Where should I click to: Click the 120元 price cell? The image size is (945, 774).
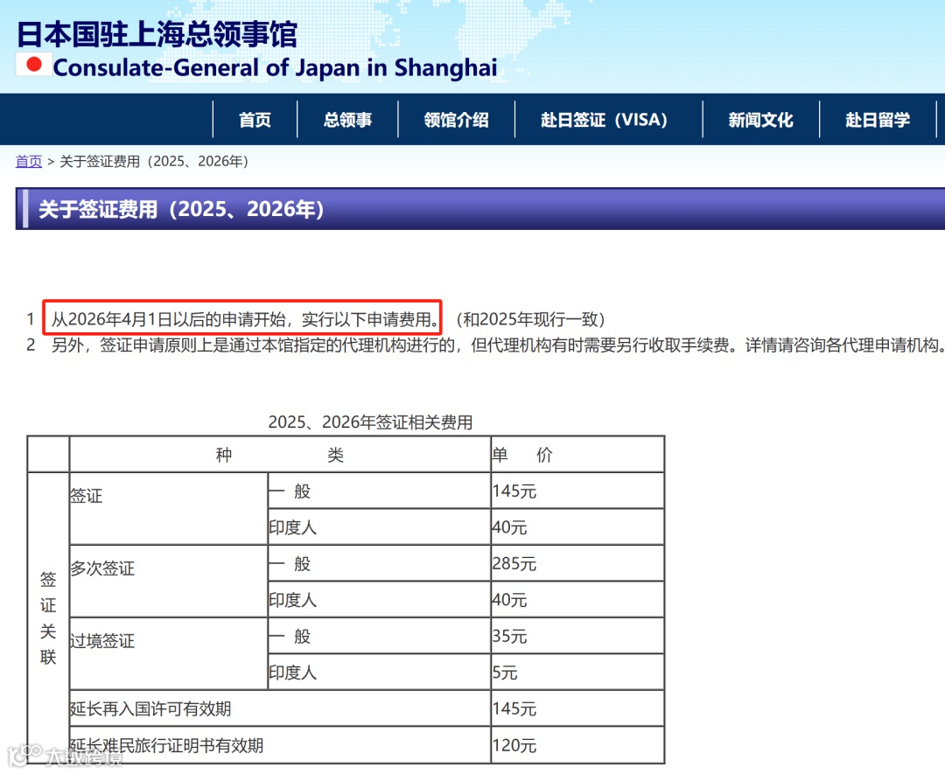tap(577, 745)
